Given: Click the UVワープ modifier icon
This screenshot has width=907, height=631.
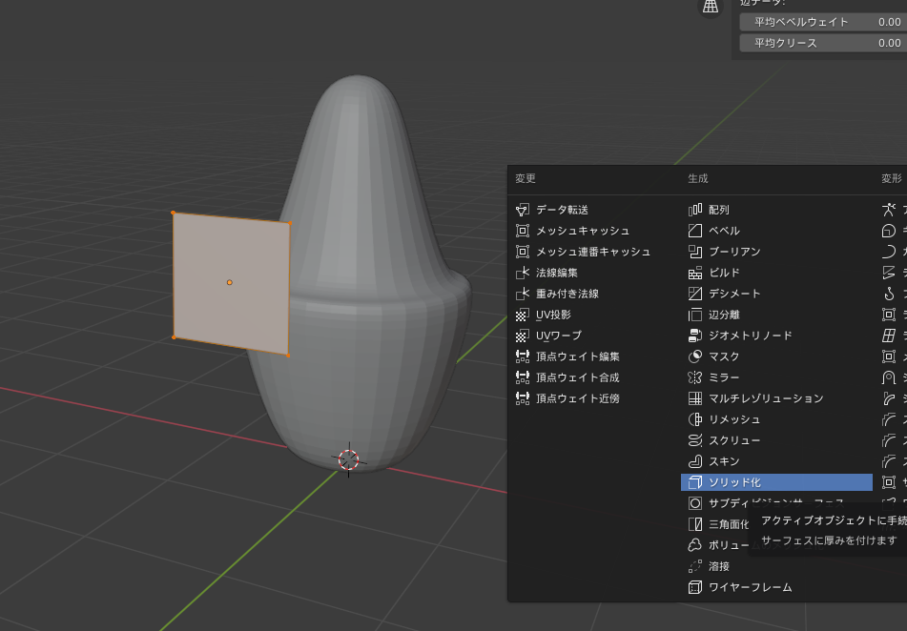Looking at the screenshot, I should (523, 336).
